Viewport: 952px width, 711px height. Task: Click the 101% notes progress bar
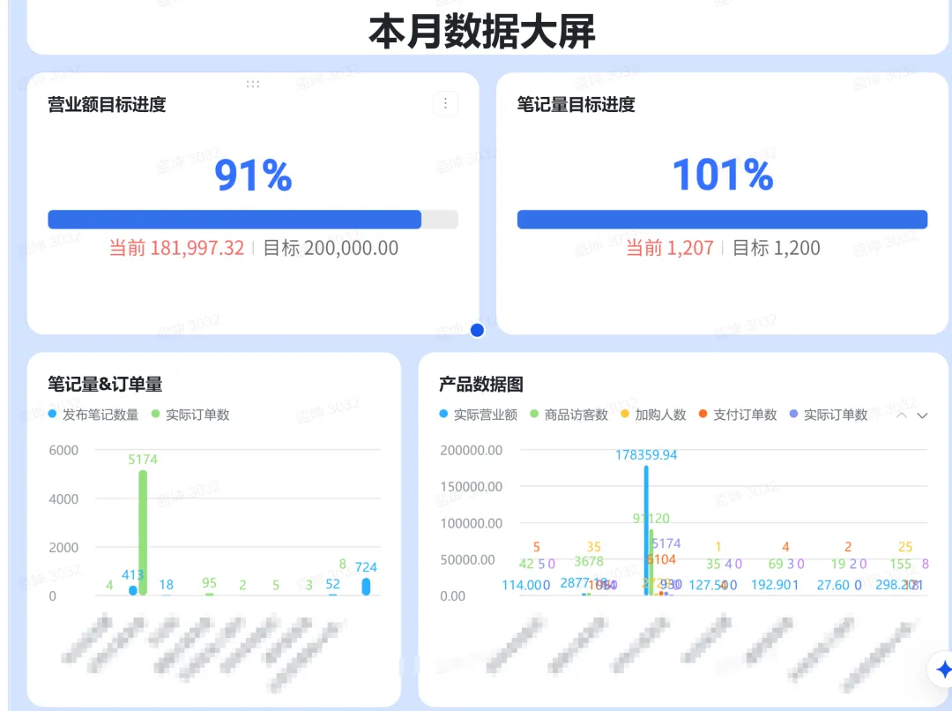tap(722, 220)
